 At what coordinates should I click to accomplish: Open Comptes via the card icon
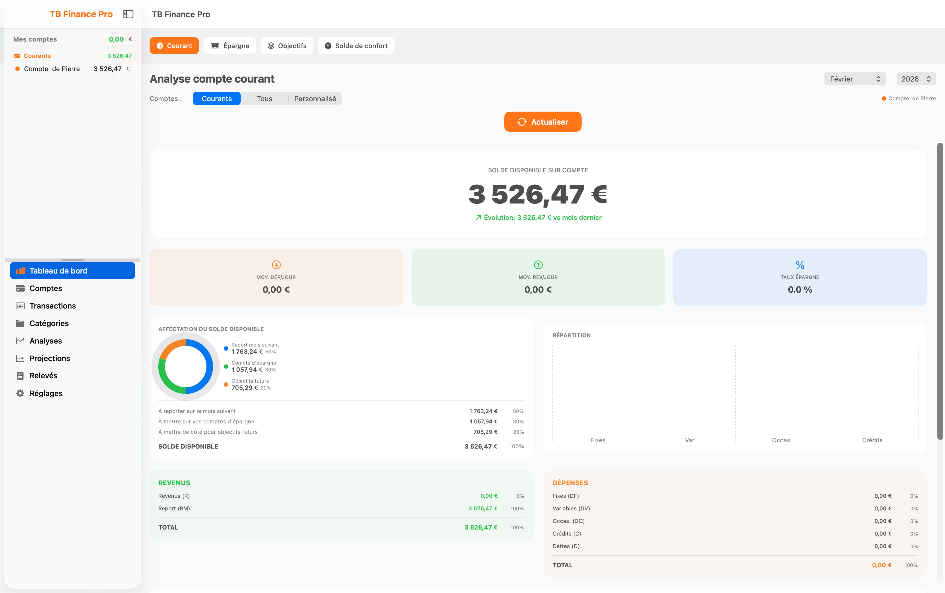click(20, 289)
